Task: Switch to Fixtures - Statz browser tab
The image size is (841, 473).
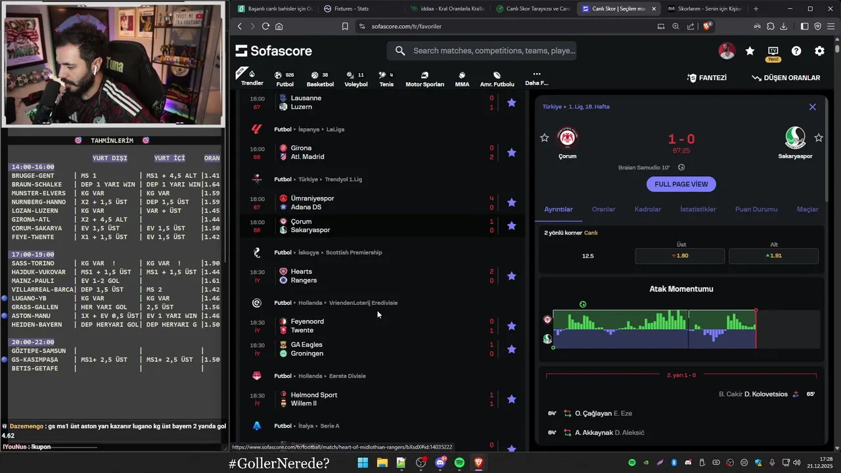Action: 361,9
